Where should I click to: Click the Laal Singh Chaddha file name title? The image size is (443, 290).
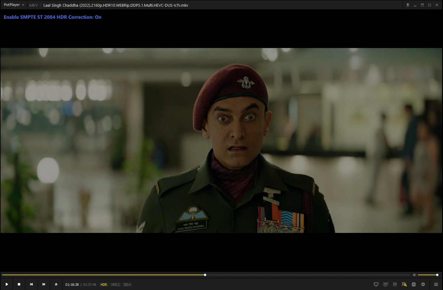click(x=116, y=5)
